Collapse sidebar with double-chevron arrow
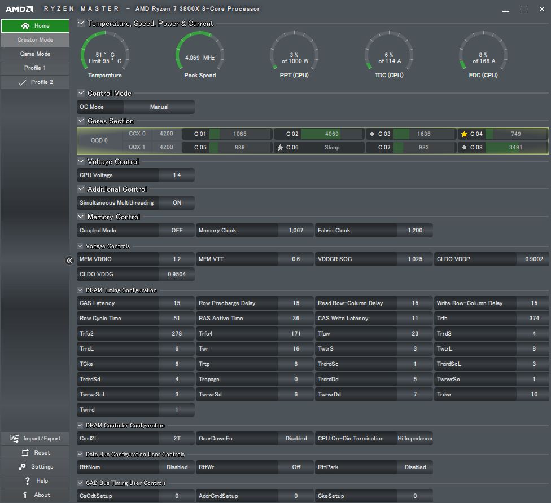This screenshot has height=503, width=551. (69, 260)
